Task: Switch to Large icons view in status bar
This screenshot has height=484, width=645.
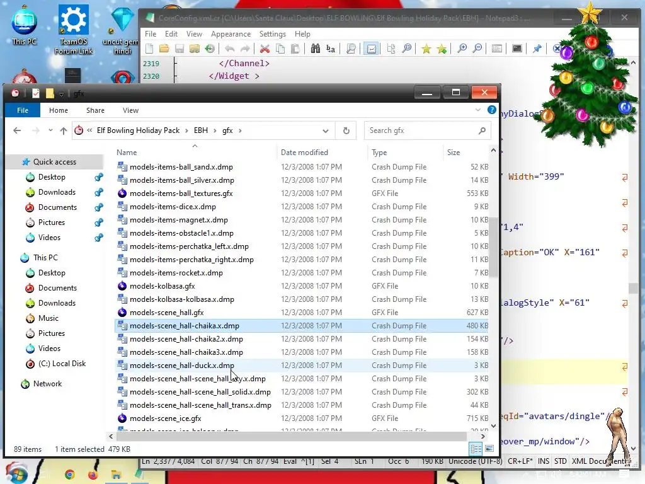Action: (x=489, y=449)
